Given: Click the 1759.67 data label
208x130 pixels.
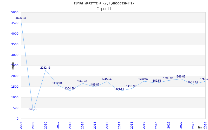Looking at the screenshot, I should (x=144, y=79).
